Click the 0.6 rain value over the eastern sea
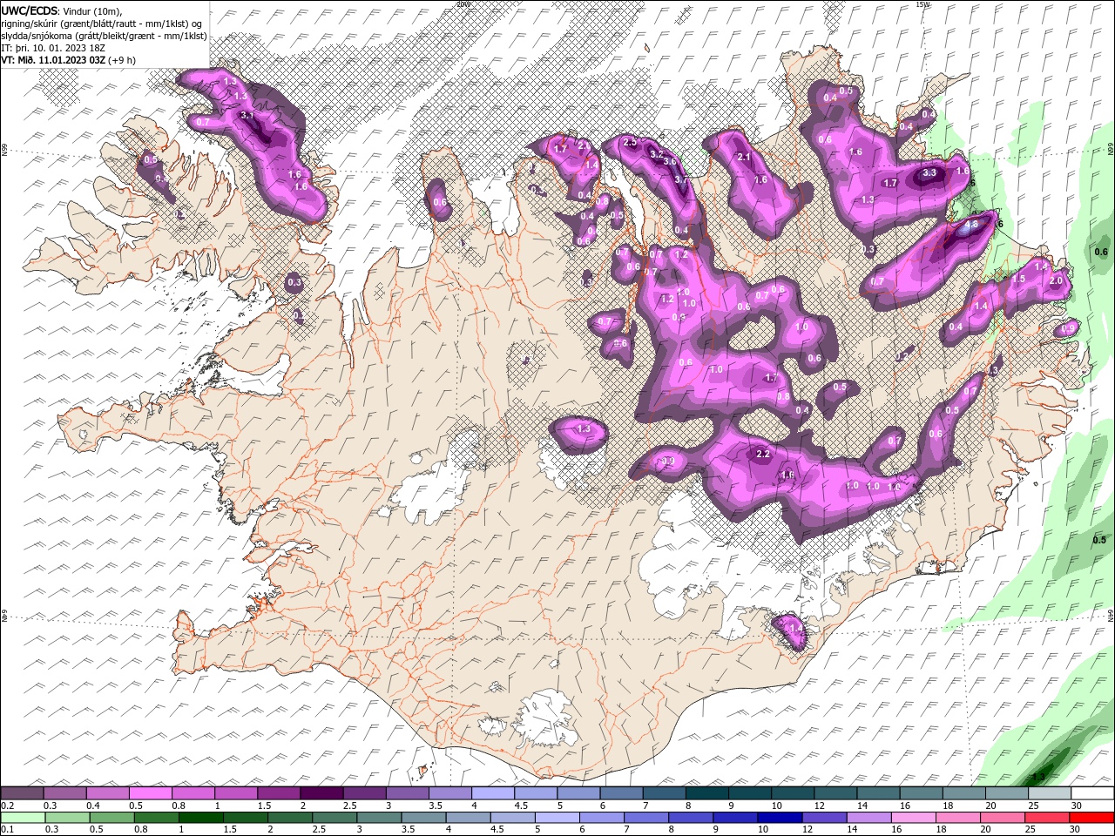 [x=1100, y=252]
